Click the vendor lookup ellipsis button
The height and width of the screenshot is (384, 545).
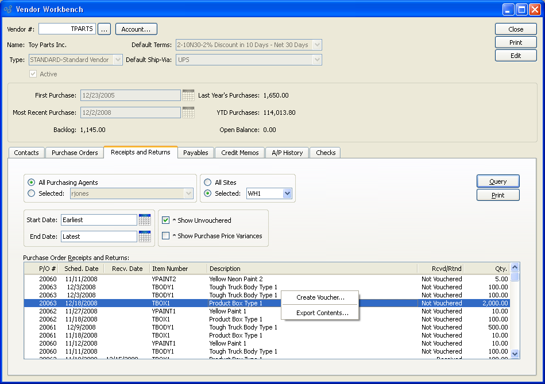tap(104, 29)
